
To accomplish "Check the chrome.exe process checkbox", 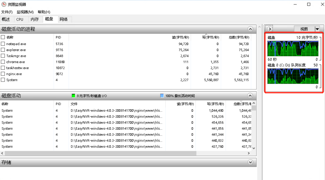I will [3, 62].
